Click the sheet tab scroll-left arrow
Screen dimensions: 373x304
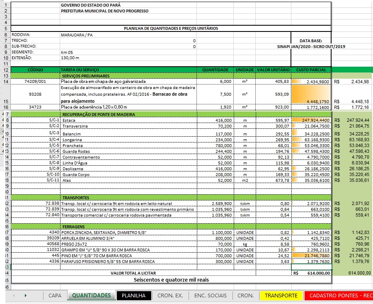(14, 295)
